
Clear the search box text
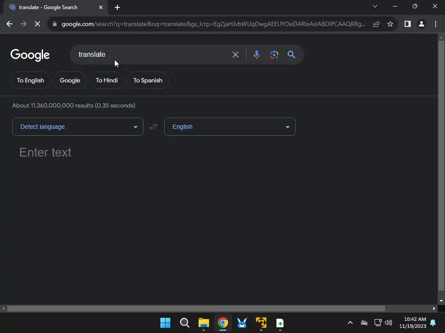[x=235, y=55]
